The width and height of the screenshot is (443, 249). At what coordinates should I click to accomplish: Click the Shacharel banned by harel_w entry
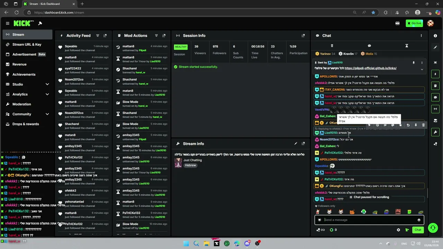coord(141,71)
